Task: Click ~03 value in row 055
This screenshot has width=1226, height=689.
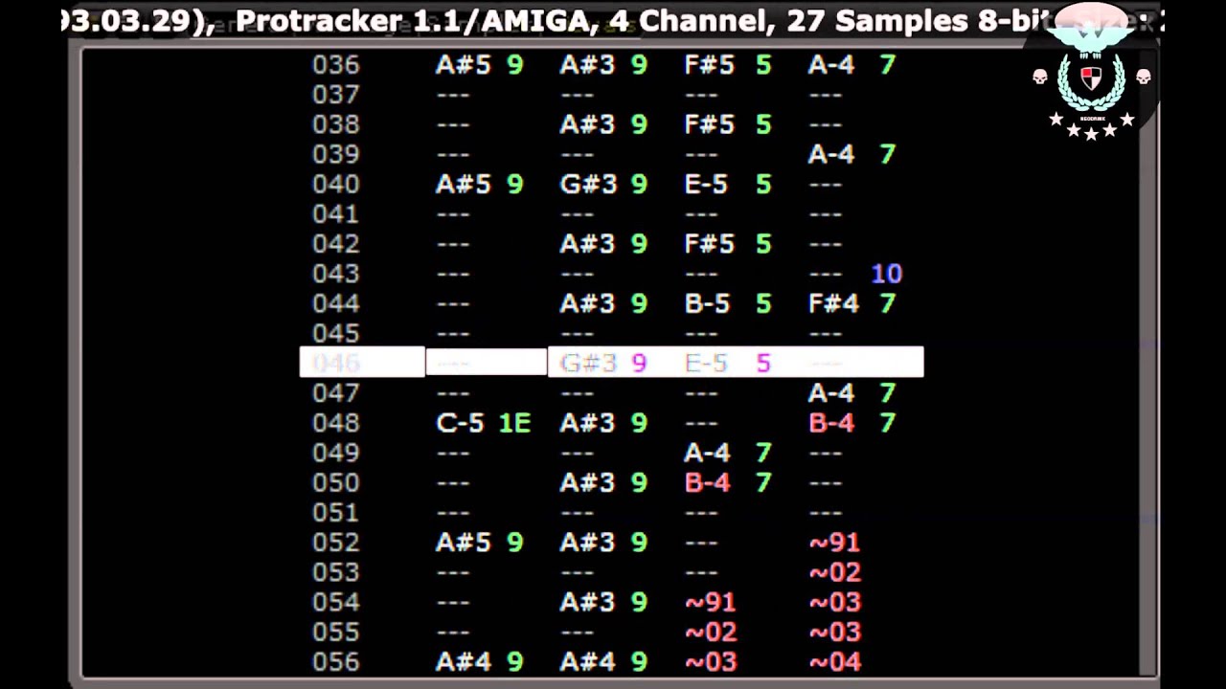Action: [x=835, y=632]
